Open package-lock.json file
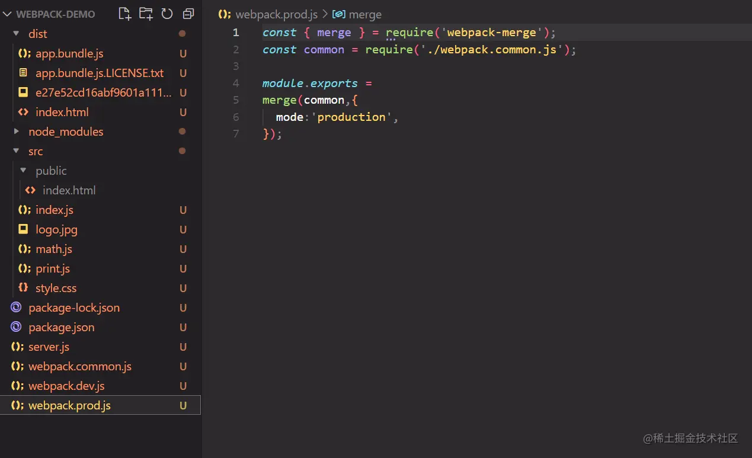This screenshot has height=458, width=752. (x=74, y=308)
